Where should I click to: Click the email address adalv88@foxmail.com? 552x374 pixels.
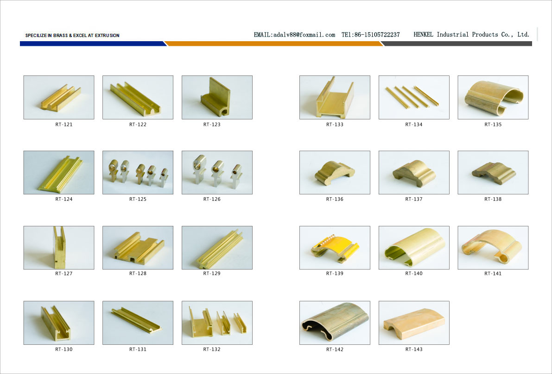[304, 35]
